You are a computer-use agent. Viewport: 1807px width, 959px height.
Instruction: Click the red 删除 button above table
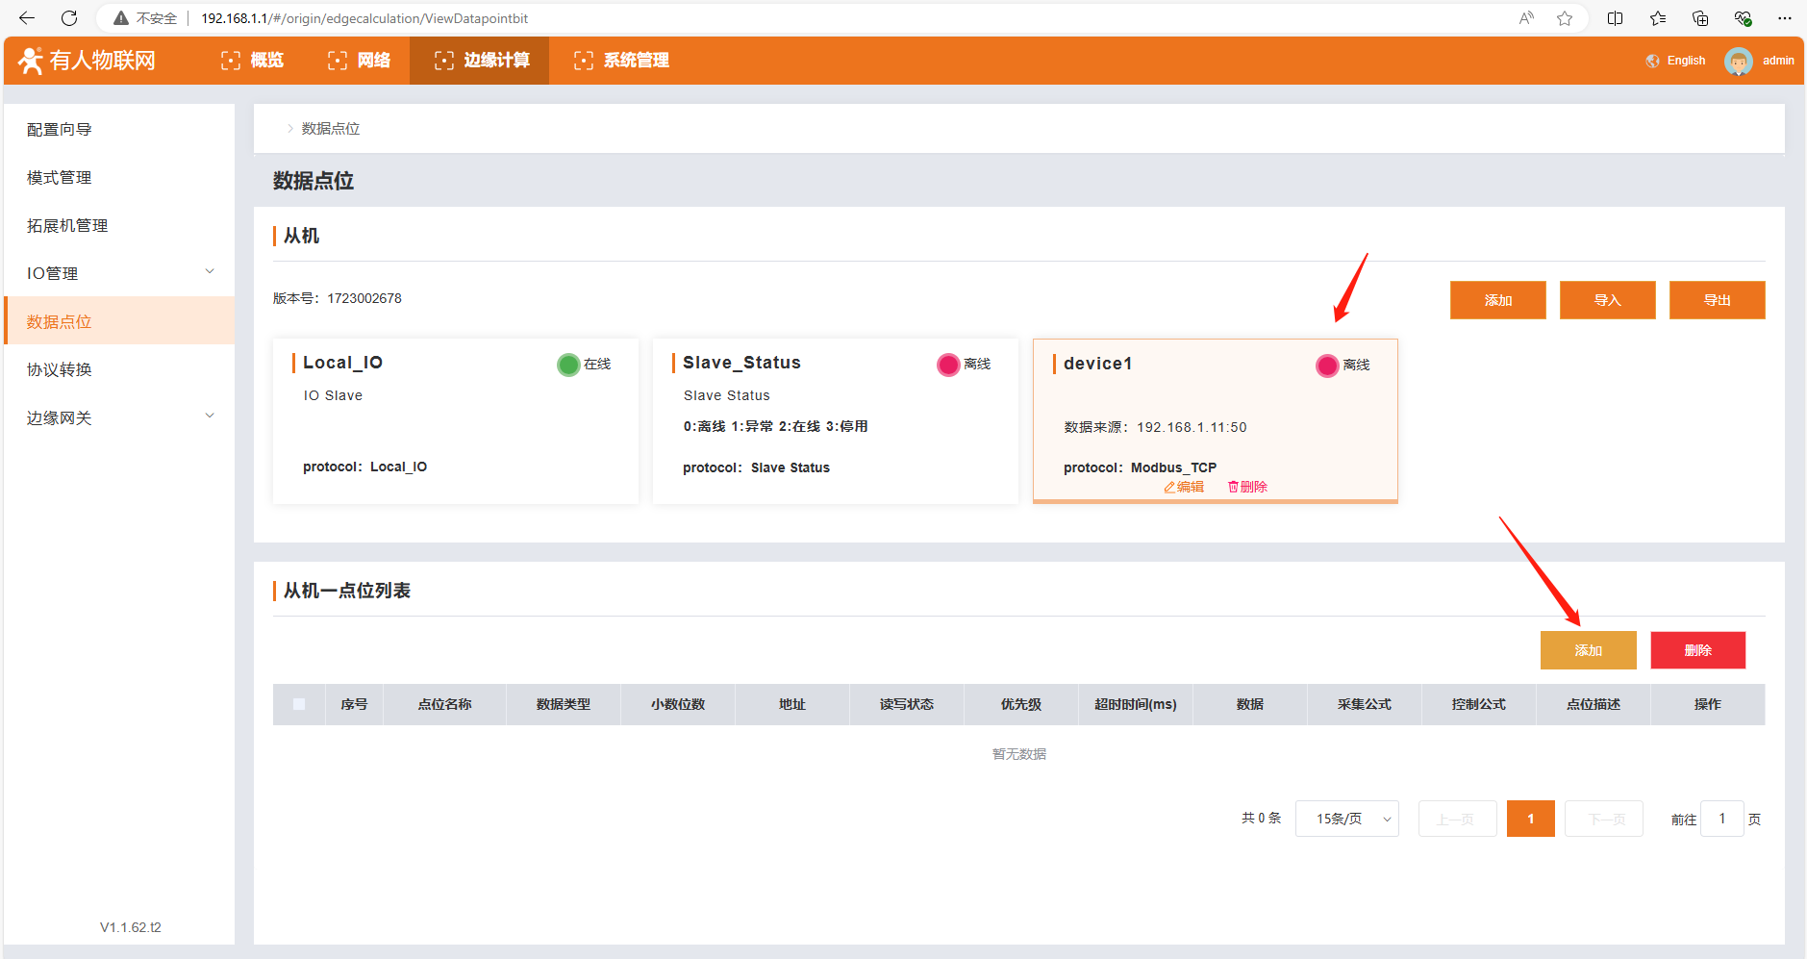(1697, 650)
